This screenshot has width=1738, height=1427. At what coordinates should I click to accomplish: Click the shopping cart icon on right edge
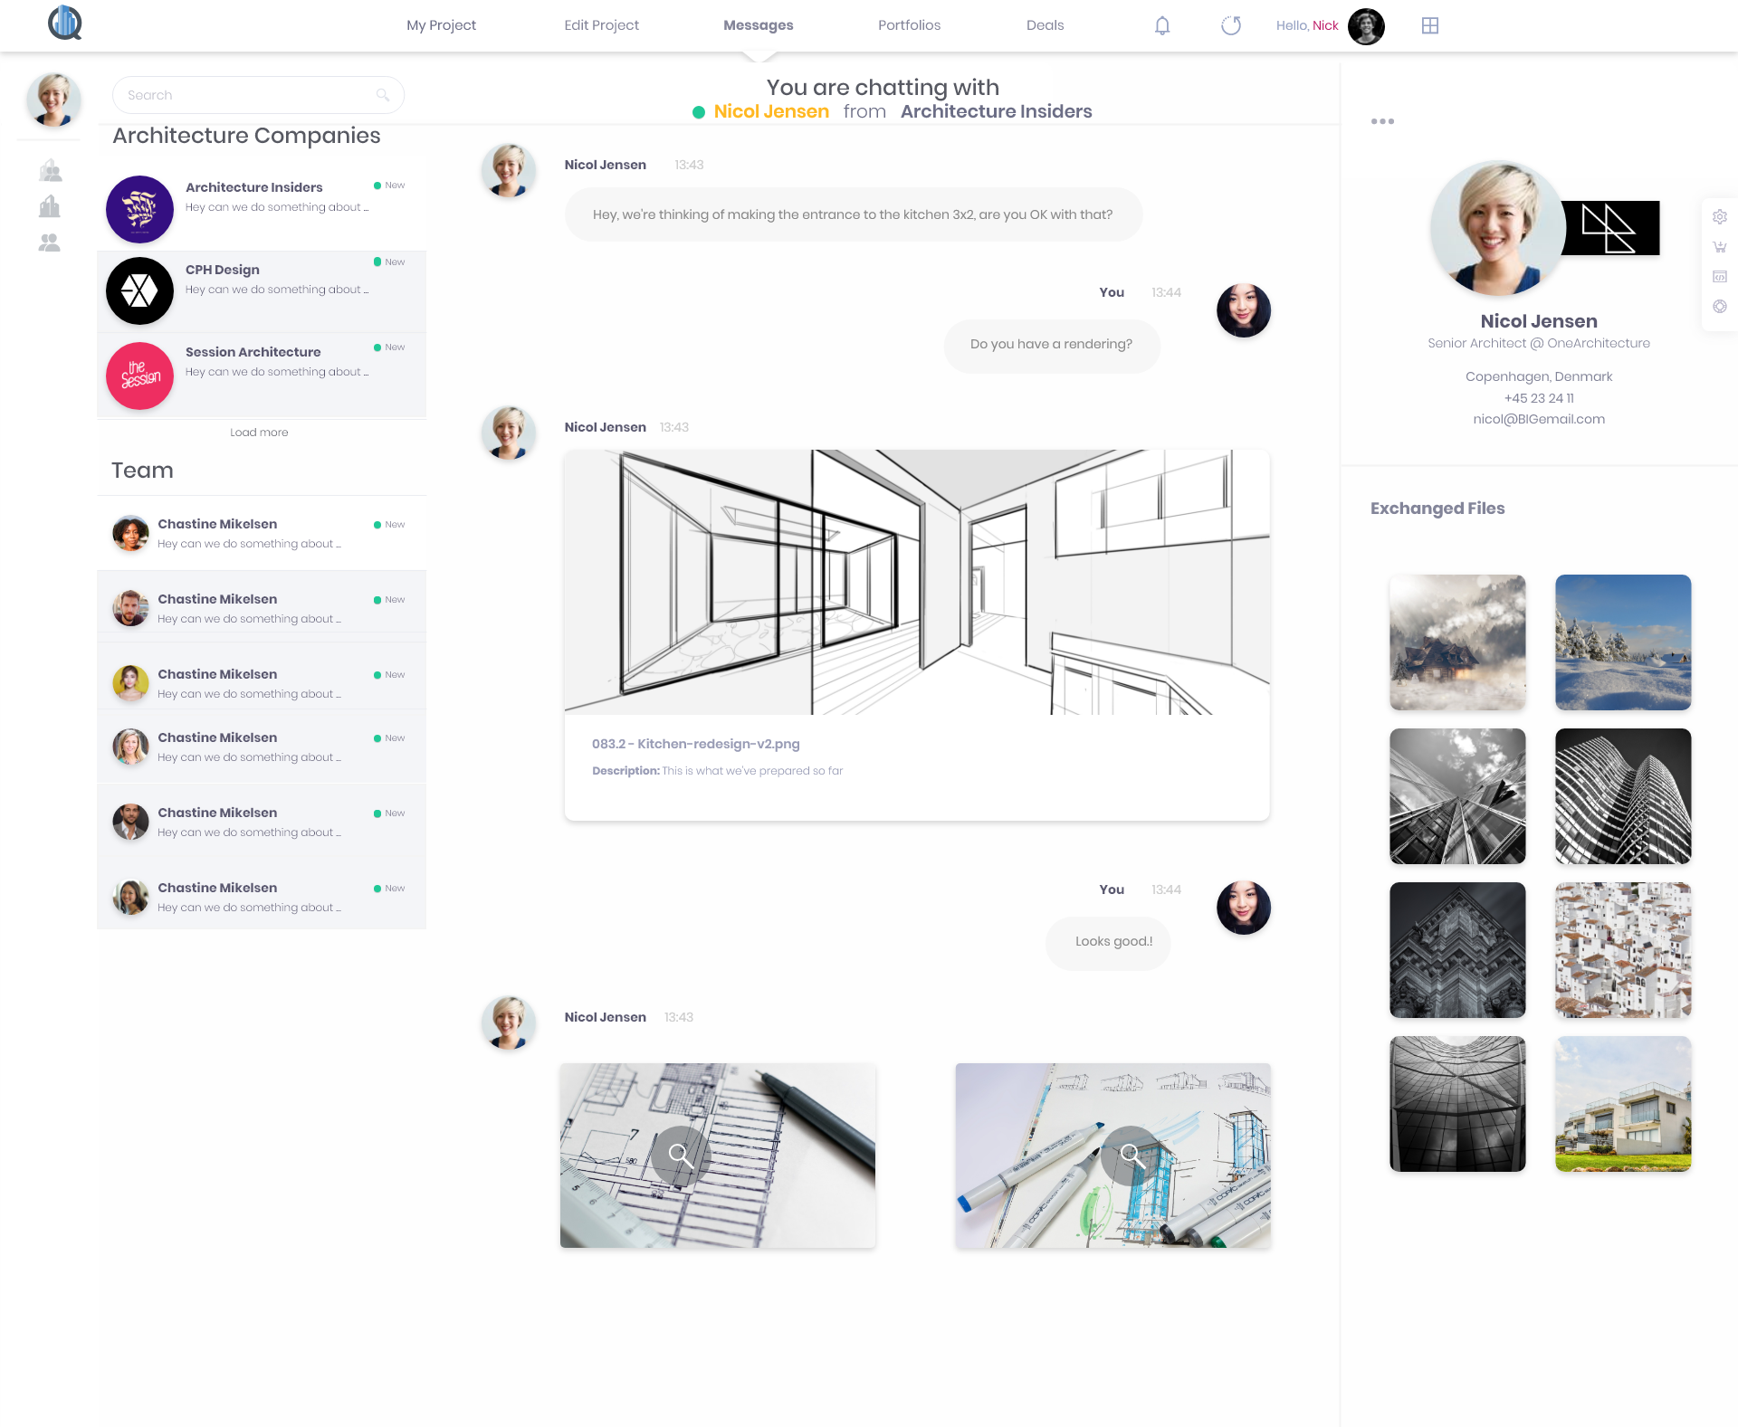(x=1720, y=247)
